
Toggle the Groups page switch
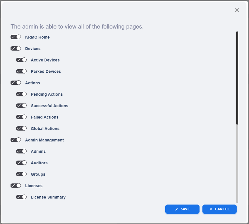pyautogui.click(x=21, y=174)
